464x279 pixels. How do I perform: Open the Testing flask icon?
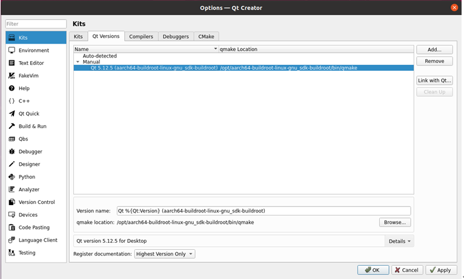tap(12, 253)
